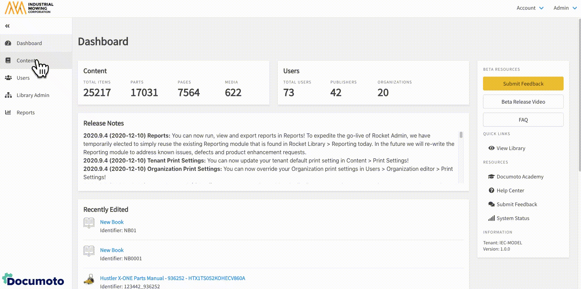
Task: Click the Industrial Mowing Corporation logo
Action: 29,8
